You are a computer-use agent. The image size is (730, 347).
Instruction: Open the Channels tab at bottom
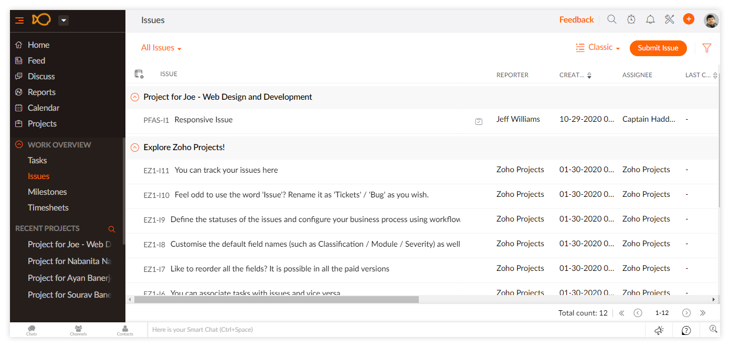click(78, 330)
